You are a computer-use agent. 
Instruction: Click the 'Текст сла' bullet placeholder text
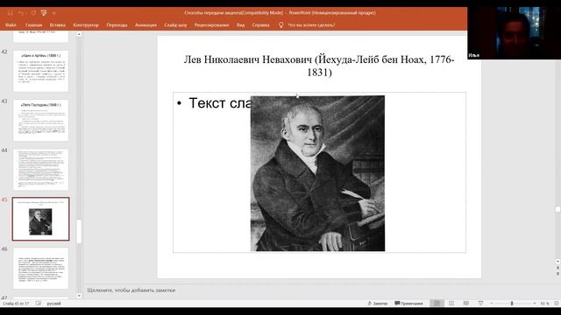tap(219, 103)
